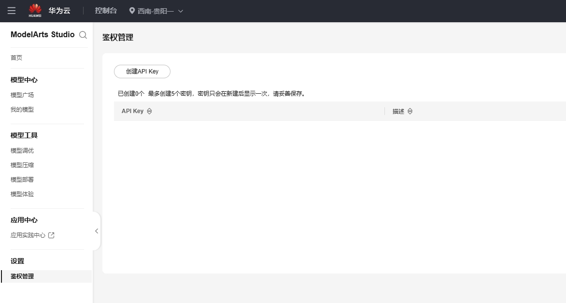Viewport: 566px width, 303px height.
Task: Select 我的模型 sidebar item
Action: tap(22, 110)
